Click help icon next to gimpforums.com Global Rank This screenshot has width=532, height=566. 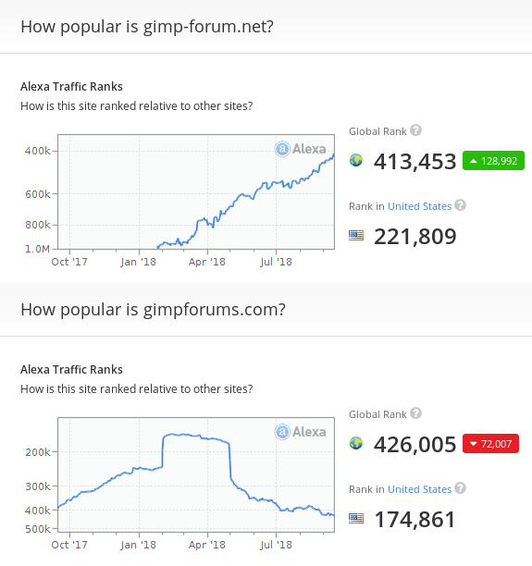415,413
